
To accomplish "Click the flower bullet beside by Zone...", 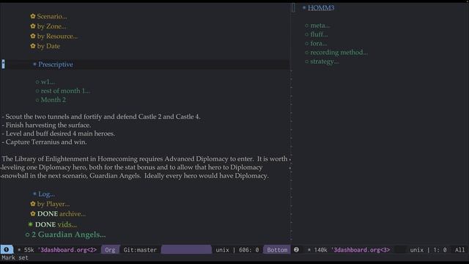I will click(33, 26).
